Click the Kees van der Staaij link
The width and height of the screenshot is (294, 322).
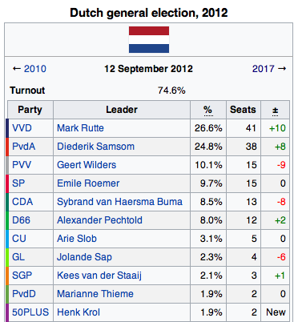99,276
